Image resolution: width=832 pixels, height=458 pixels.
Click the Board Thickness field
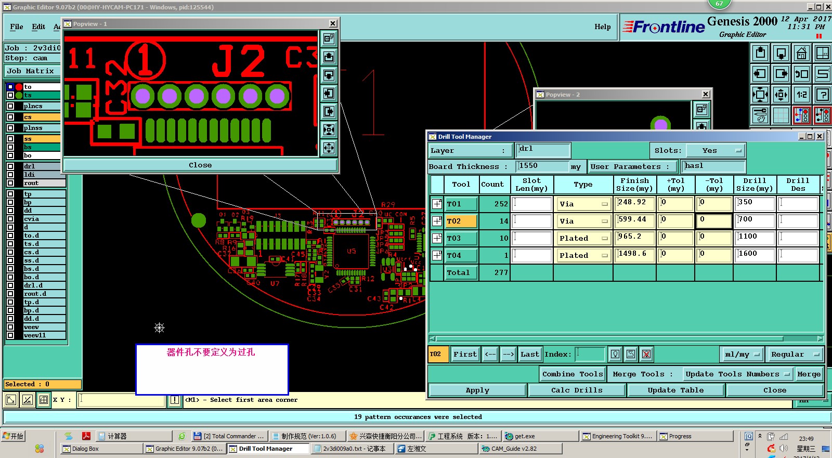(x=543, y=166)
